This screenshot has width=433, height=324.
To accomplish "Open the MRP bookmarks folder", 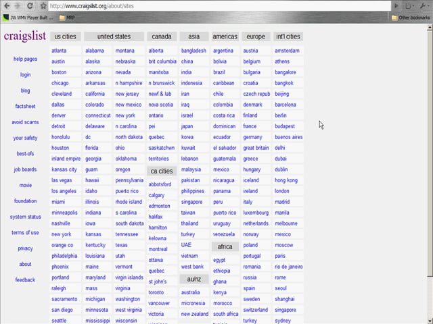I will (67, 18).
